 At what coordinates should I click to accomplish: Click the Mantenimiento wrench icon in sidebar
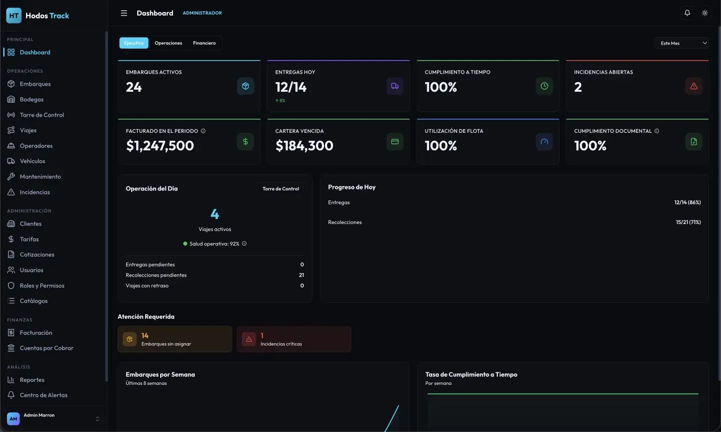pos(11,176)
